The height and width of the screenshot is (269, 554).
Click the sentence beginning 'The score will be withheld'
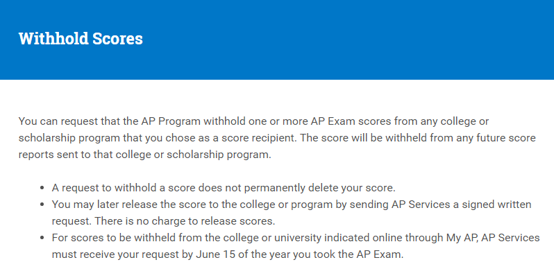point(277,146)
